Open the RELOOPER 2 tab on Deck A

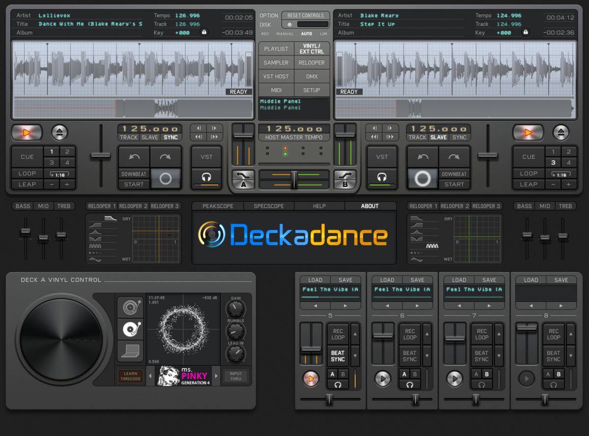(133, 206)
